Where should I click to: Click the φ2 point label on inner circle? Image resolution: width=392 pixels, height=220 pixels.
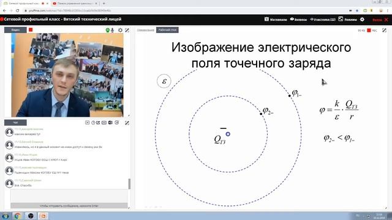(268, 111)
